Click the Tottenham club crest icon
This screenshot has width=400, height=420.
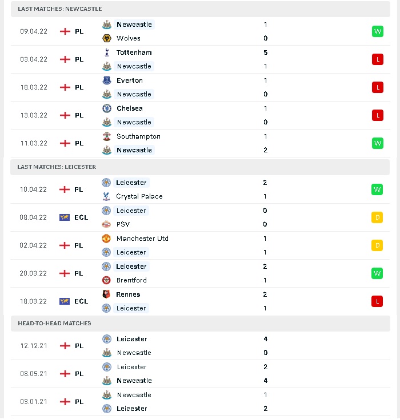(x=107, y=52)
